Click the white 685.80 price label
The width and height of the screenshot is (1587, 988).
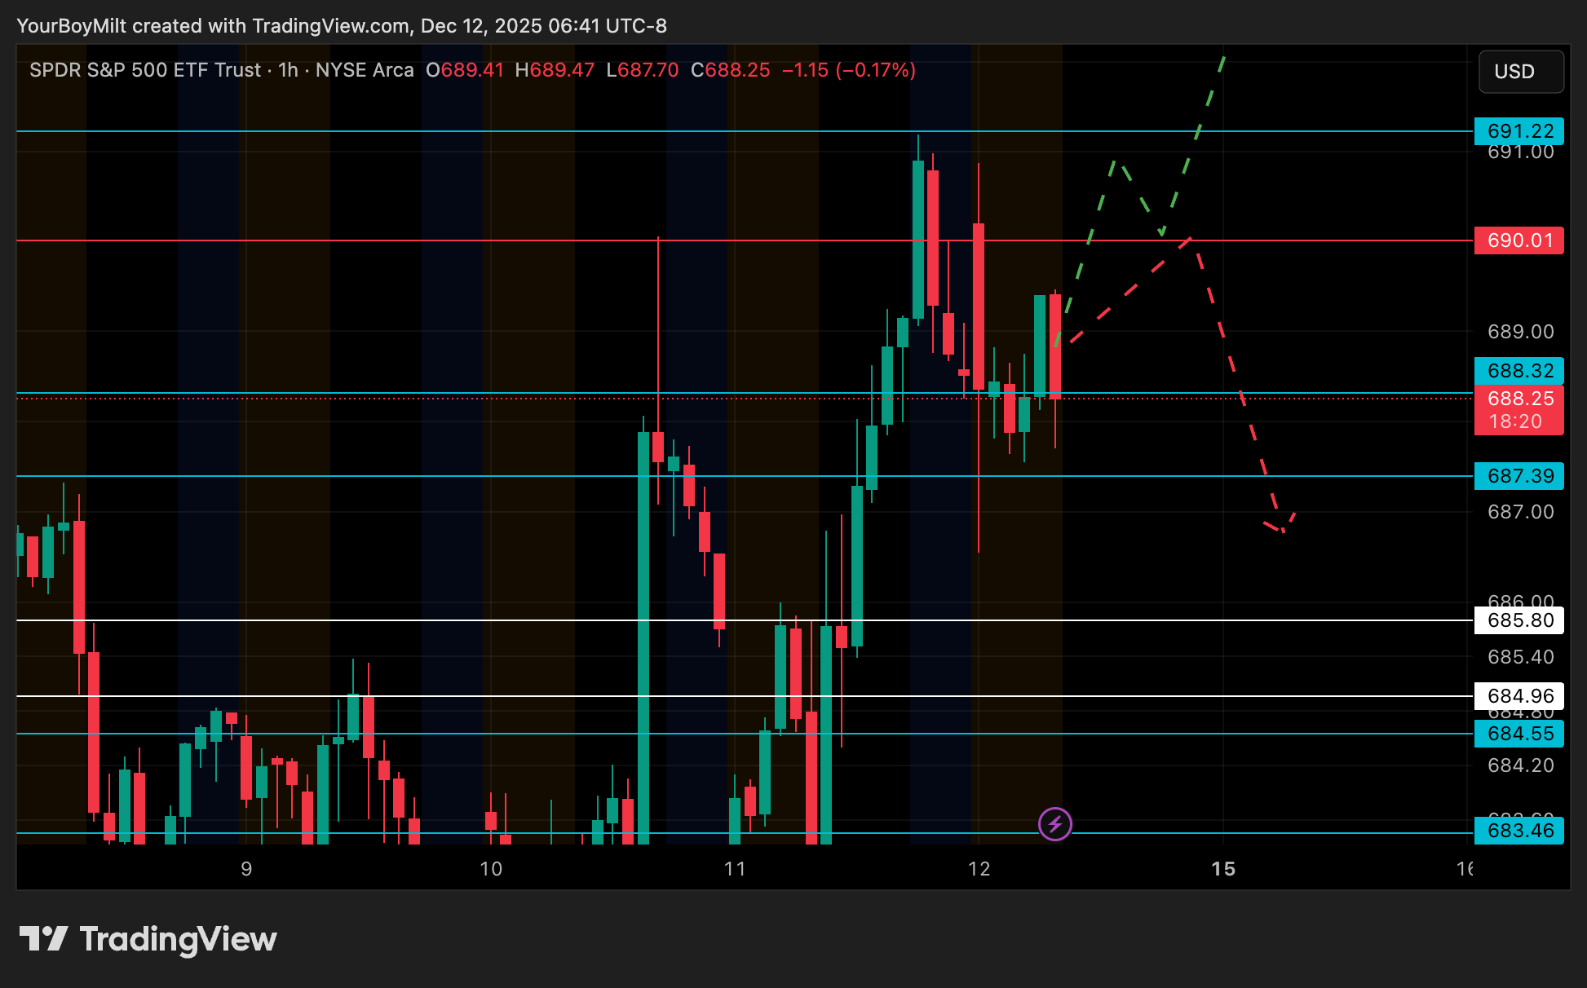point(1518,620)
